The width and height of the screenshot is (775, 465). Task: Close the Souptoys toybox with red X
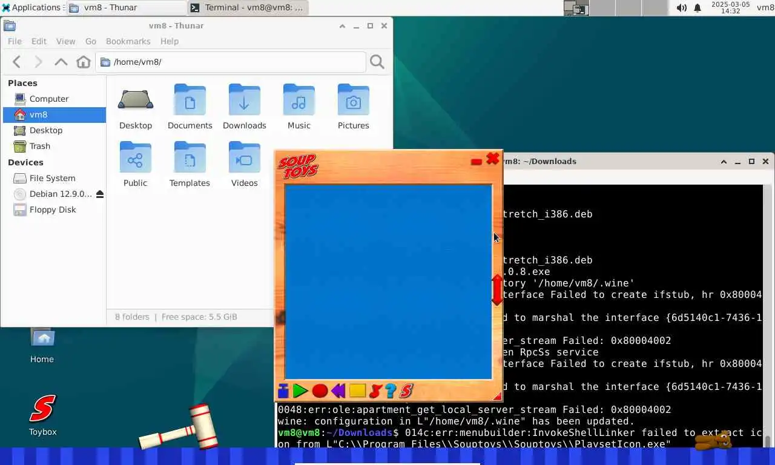[x=493, y=159]
